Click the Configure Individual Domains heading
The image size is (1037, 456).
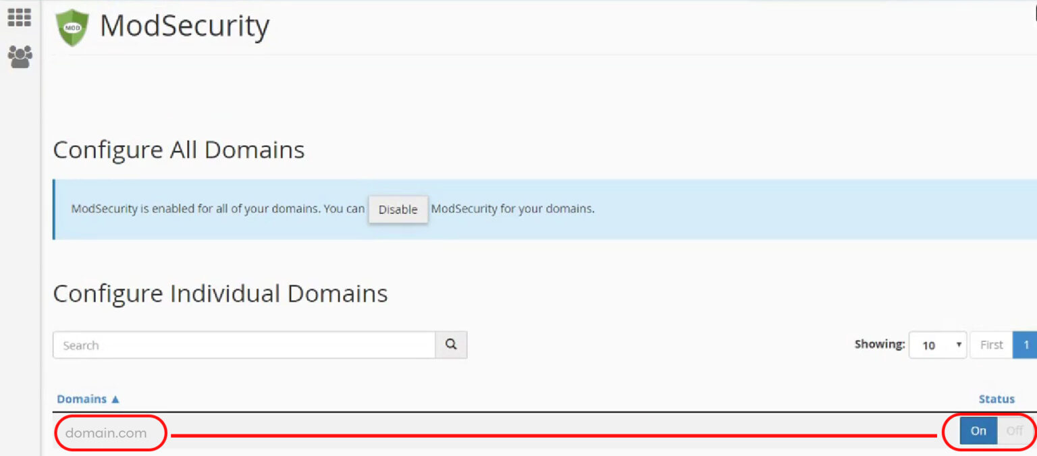[220, 293]
